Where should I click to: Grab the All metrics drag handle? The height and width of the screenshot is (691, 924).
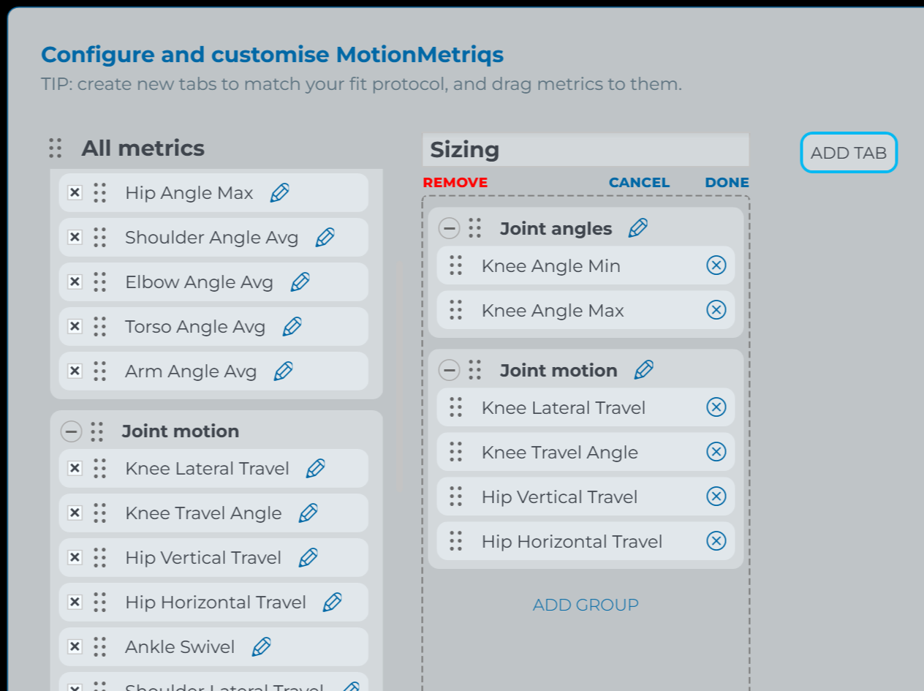coord(56,148)
